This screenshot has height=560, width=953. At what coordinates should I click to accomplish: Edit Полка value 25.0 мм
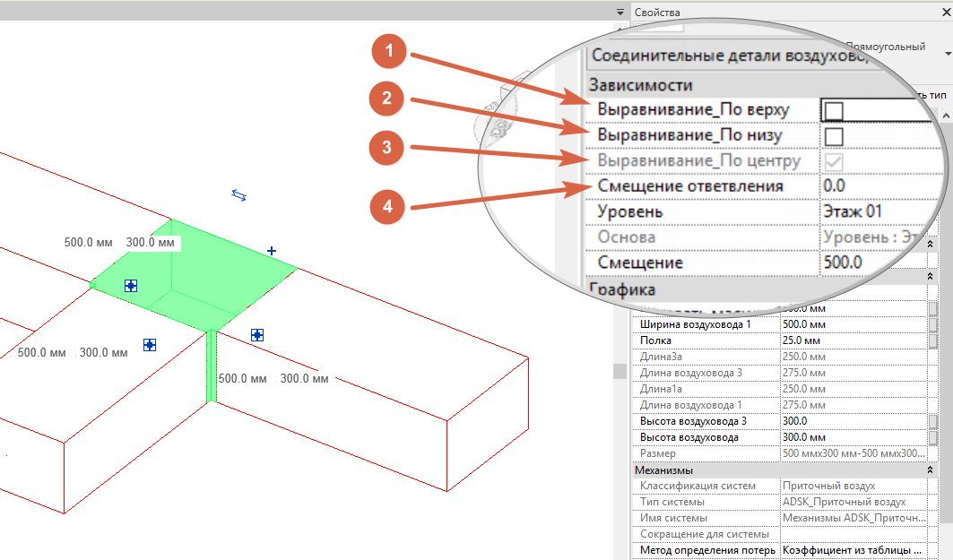pyautogui.click(x=853, y=340)
